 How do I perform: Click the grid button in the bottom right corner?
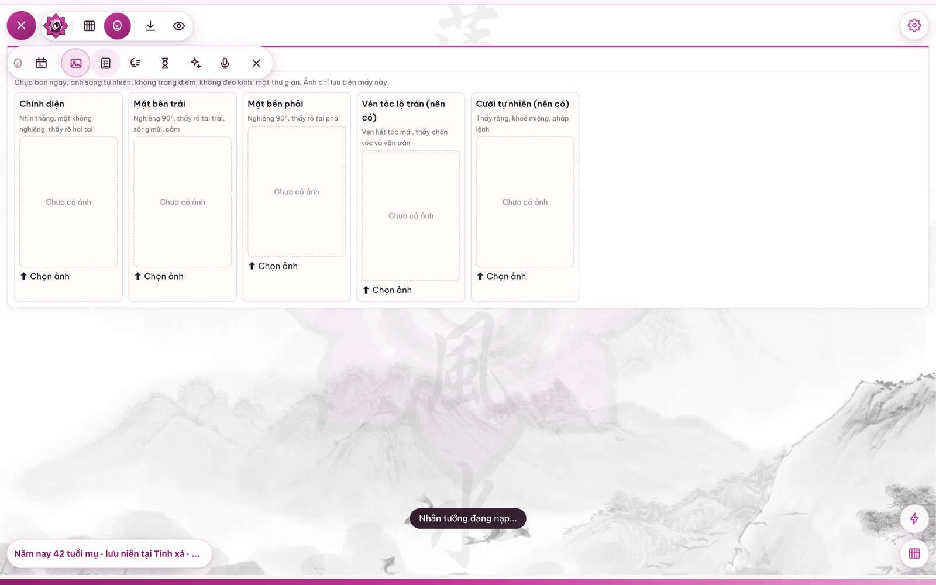point(914,553)
